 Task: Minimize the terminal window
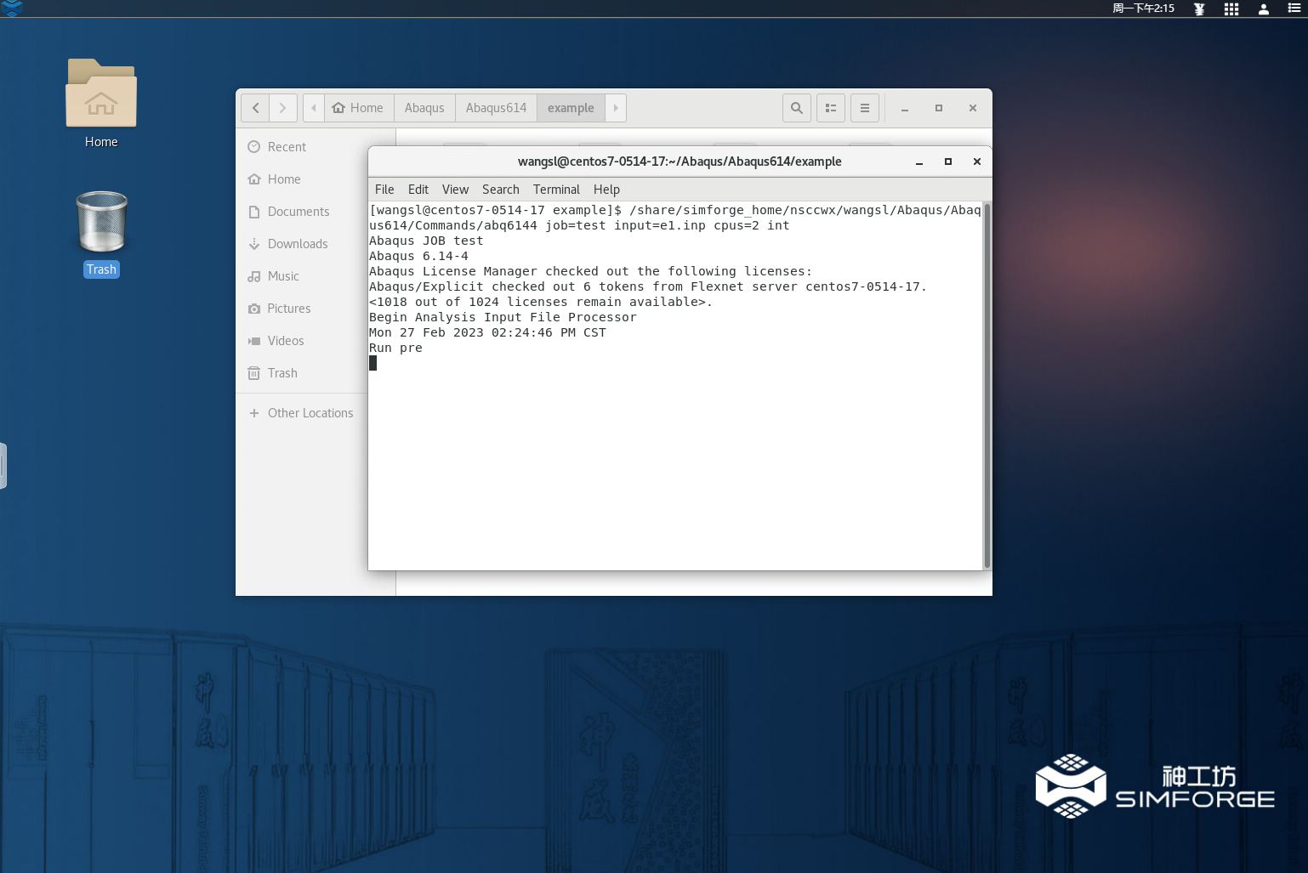[919, 162]
